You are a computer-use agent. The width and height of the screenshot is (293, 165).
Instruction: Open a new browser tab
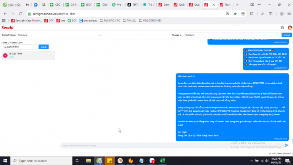pyautogui.click(x=237, y=5)
